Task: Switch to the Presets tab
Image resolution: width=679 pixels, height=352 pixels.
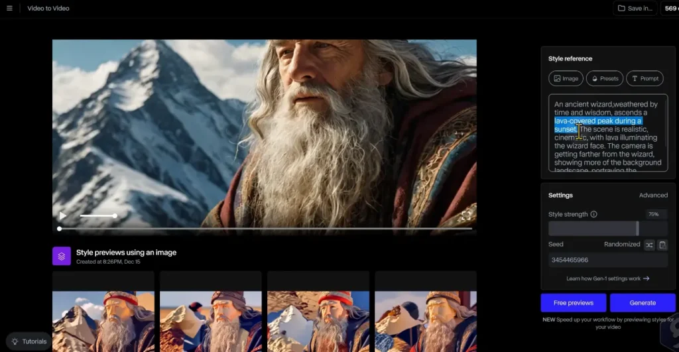Action: tap(604, 78)
